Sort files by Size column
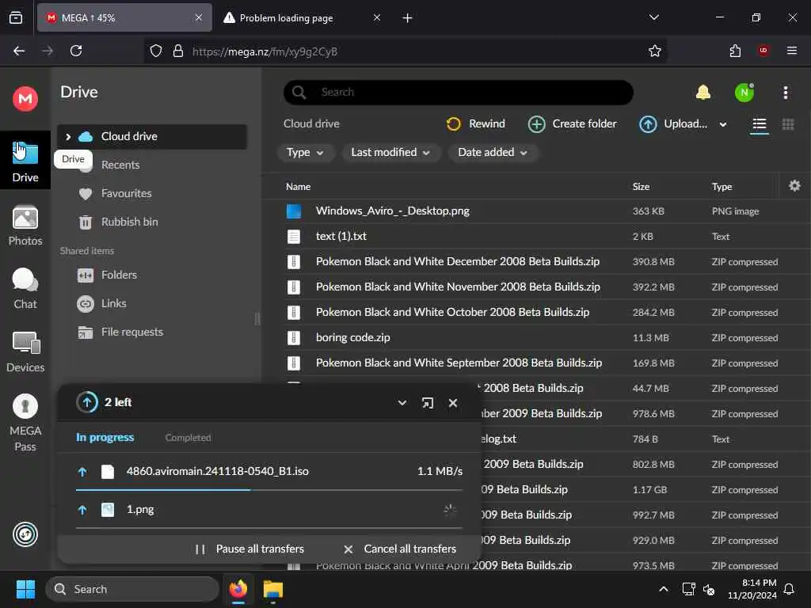811x608 pixels. point(641,187)
